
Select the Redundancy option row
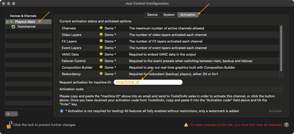point(169,74)
